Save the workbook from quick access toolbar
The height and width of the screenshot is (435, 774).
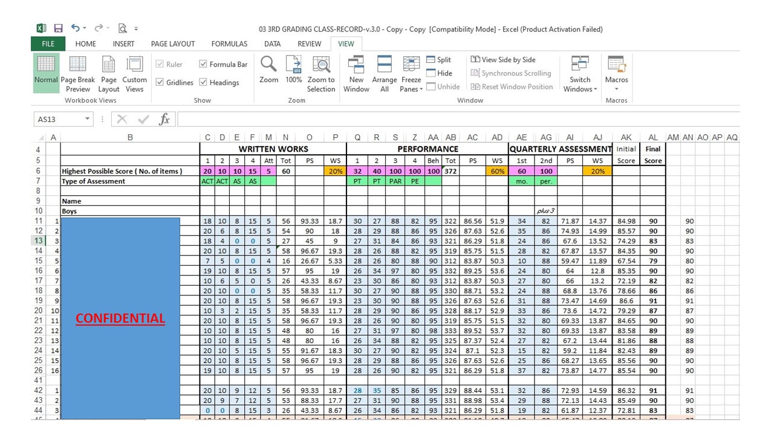tap(59, 28)
